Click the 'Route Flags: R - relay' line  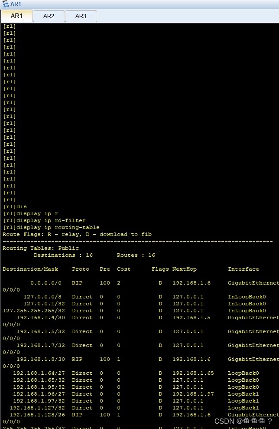[x=77, y=235]
